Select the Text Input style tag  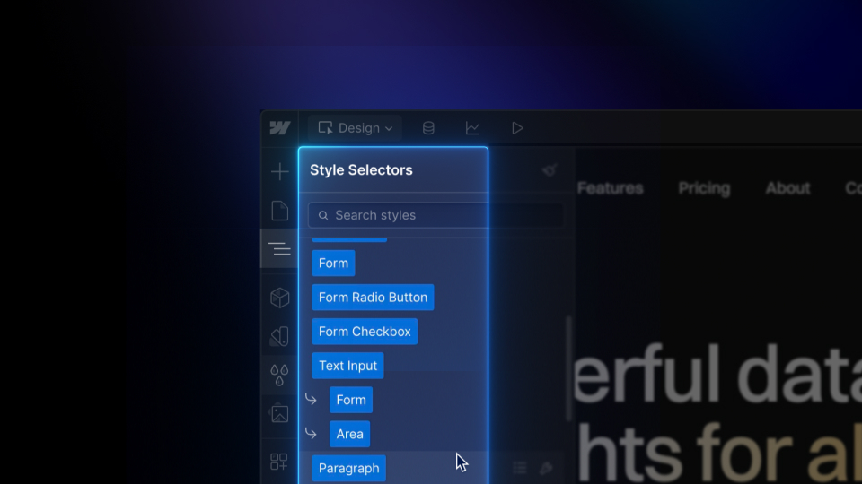pos(347,366)
